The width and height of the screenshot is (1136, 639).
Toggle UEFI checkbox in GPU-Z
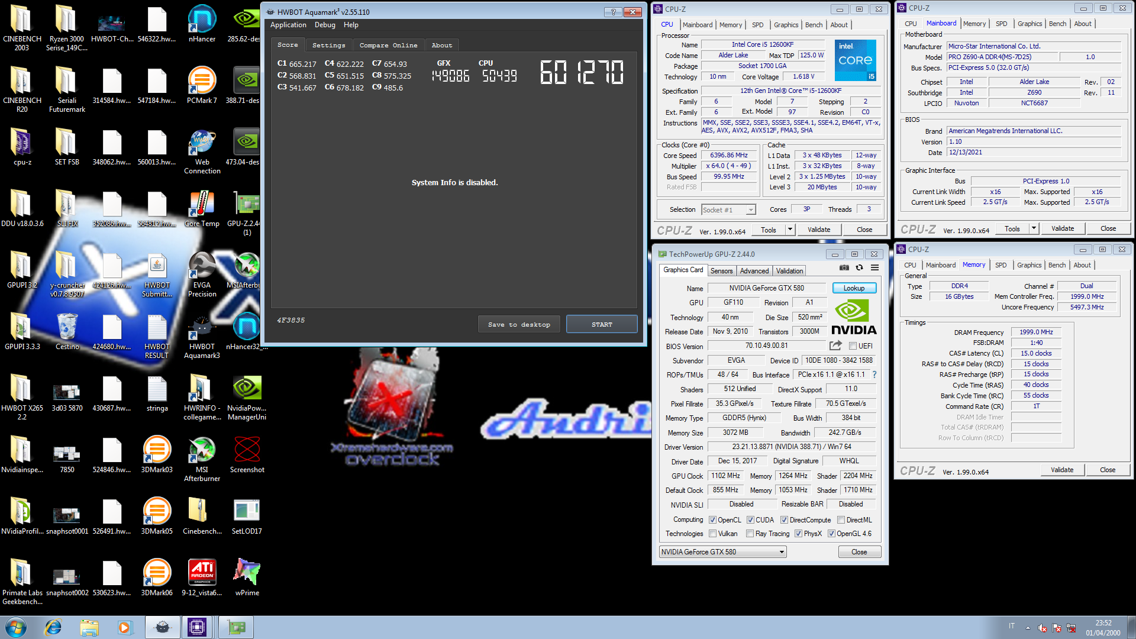click(x=853, y=346)
